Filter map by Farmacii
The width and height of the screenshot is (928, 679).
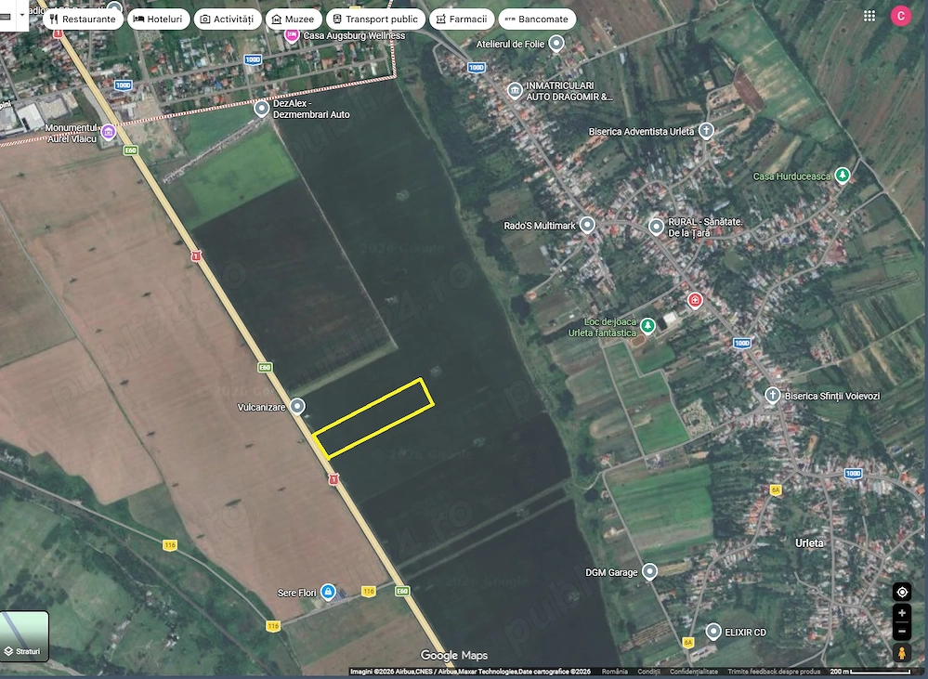[463, 19]
